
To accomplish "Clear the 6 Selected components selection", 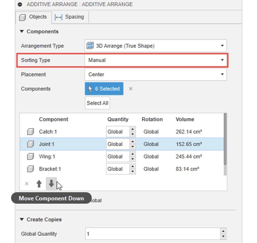I will 131,89.
